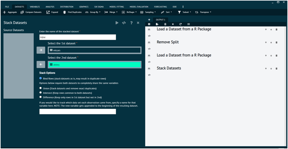This screenshot has width=288, height=149.
Task: Select Intersect radio option
Action: click(x=41, y=92)
